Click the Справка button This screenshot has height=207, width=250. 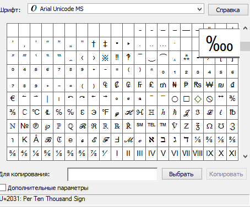click(228, 10)
